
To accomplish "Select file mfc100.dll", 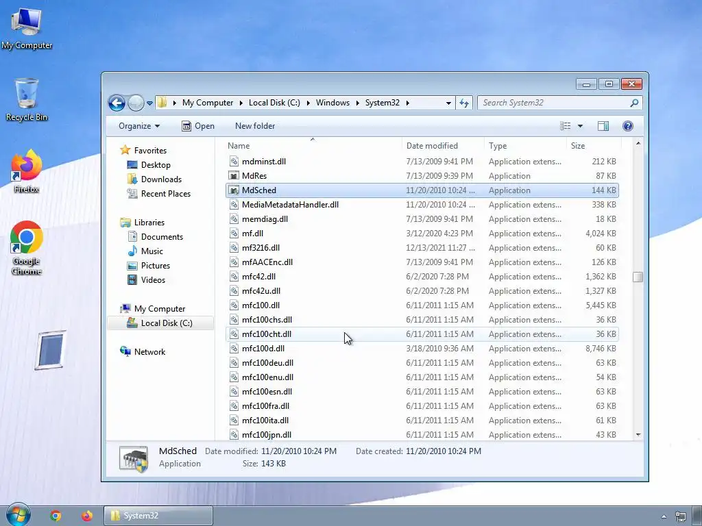I will [x=422, y=305].
